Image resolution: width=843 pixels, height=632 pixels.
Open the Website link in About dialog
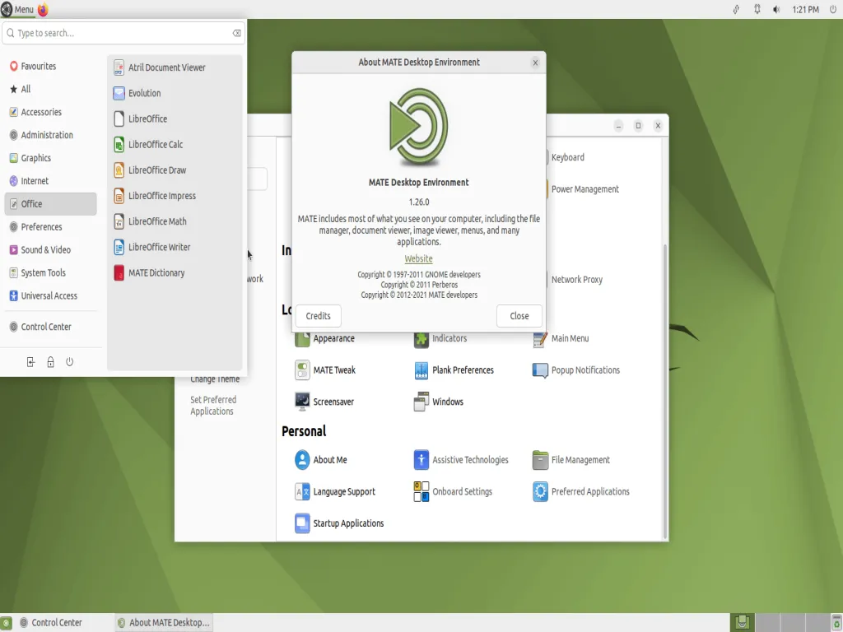(x=418, y=258)
